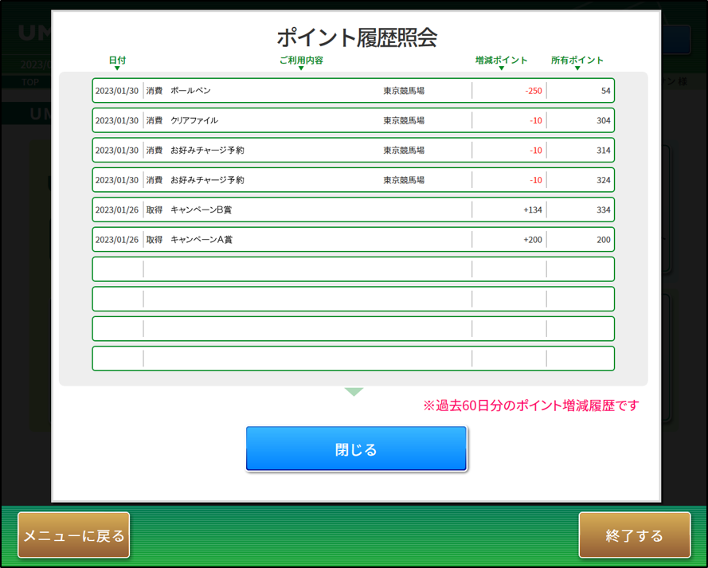Click the 所有ポイント column header arrow
708x568 pixels.
(577, 69)
